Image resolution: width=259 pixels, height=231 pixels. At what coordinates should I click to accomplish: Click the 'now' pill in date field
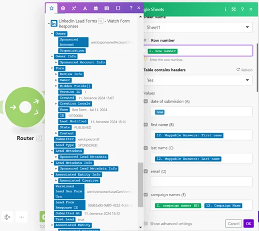coord(160,112)
